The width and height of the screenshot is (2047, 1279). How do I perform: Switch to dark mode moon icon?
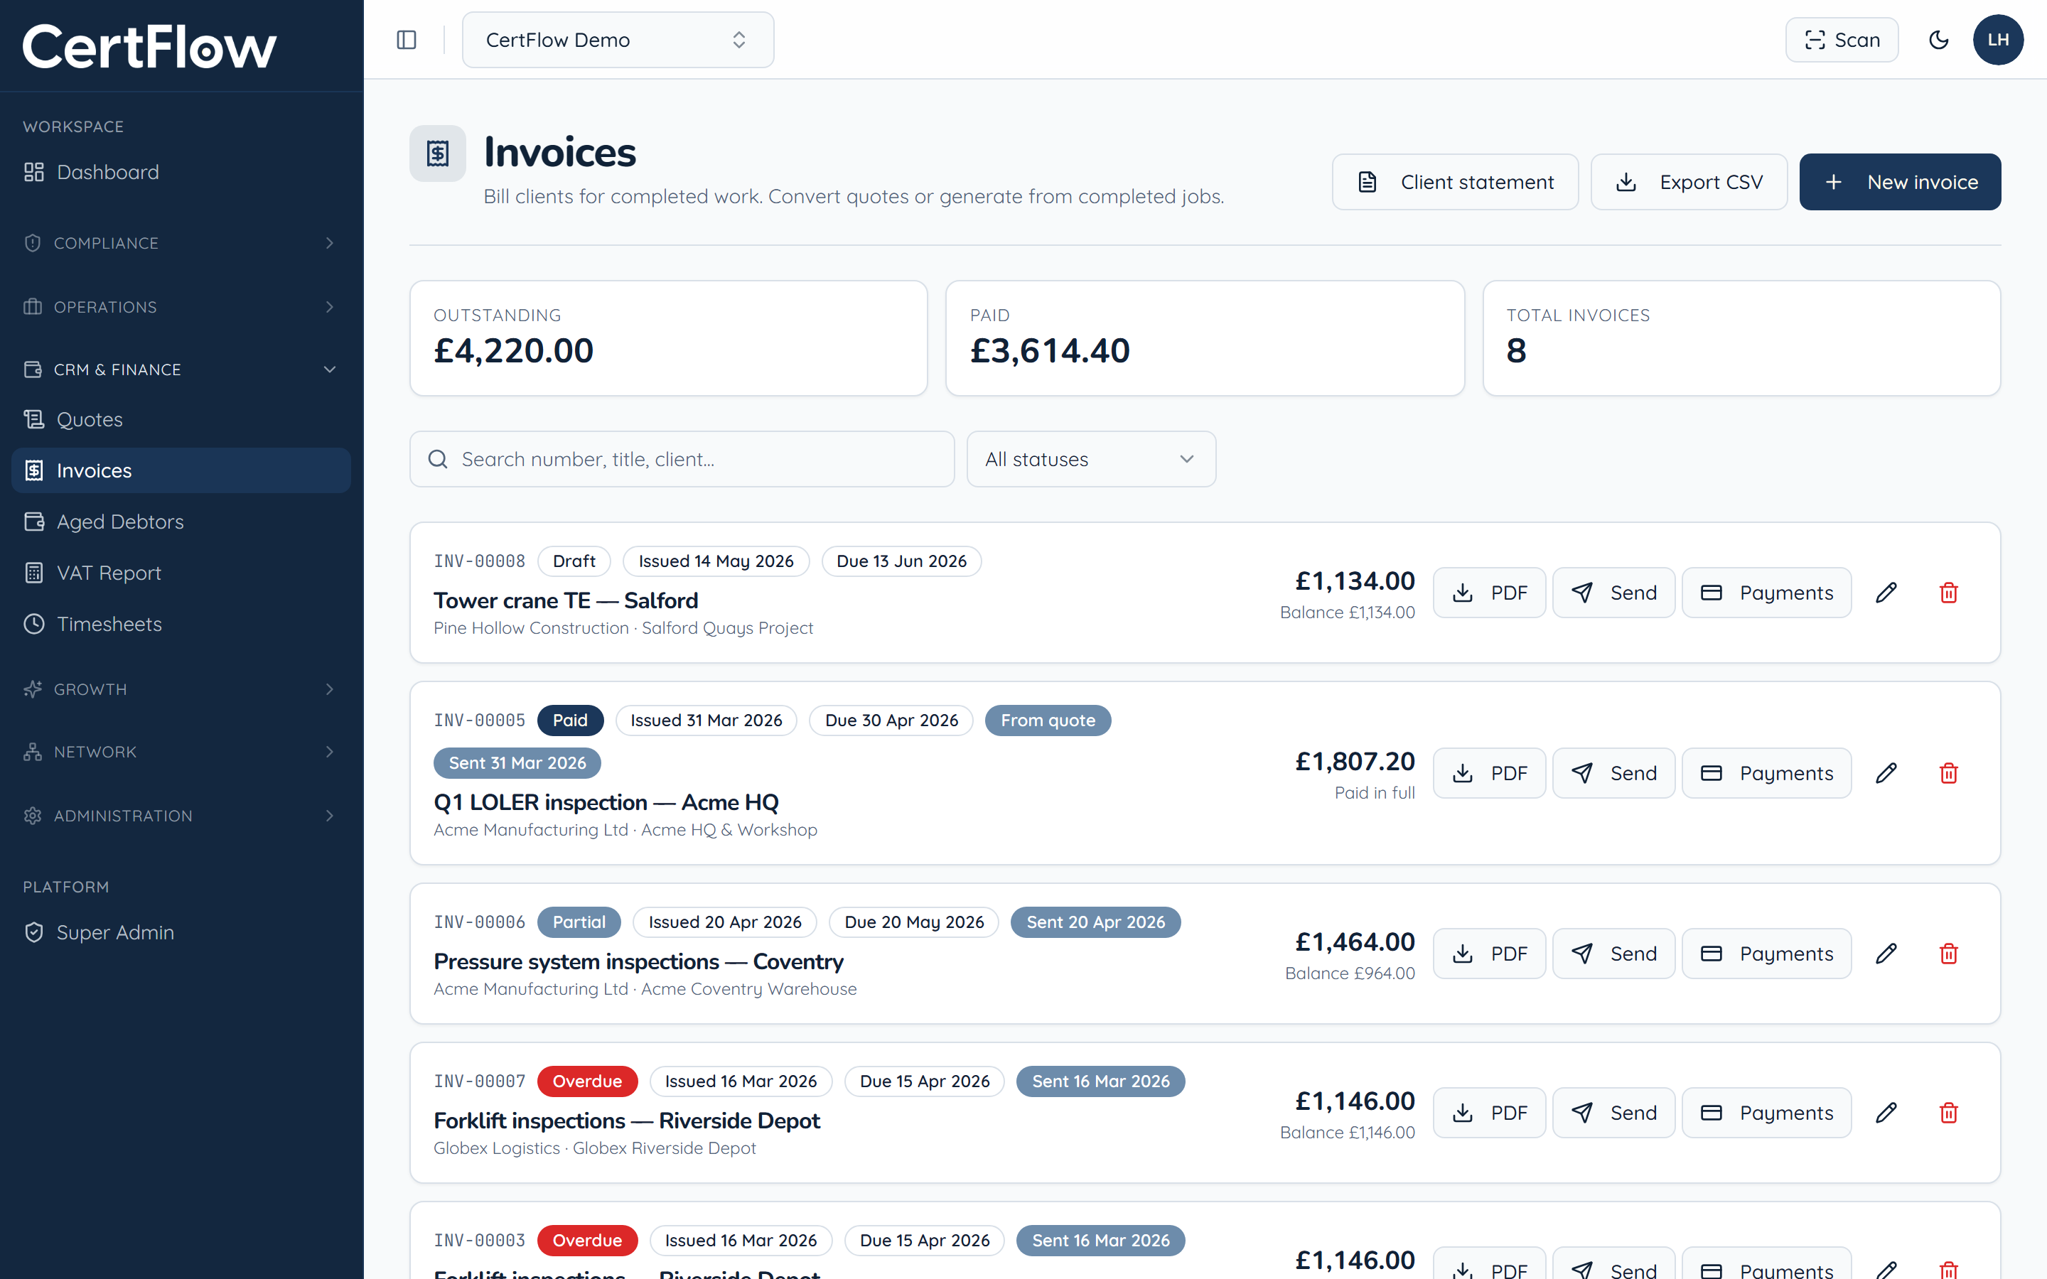tap(1938, 40)
